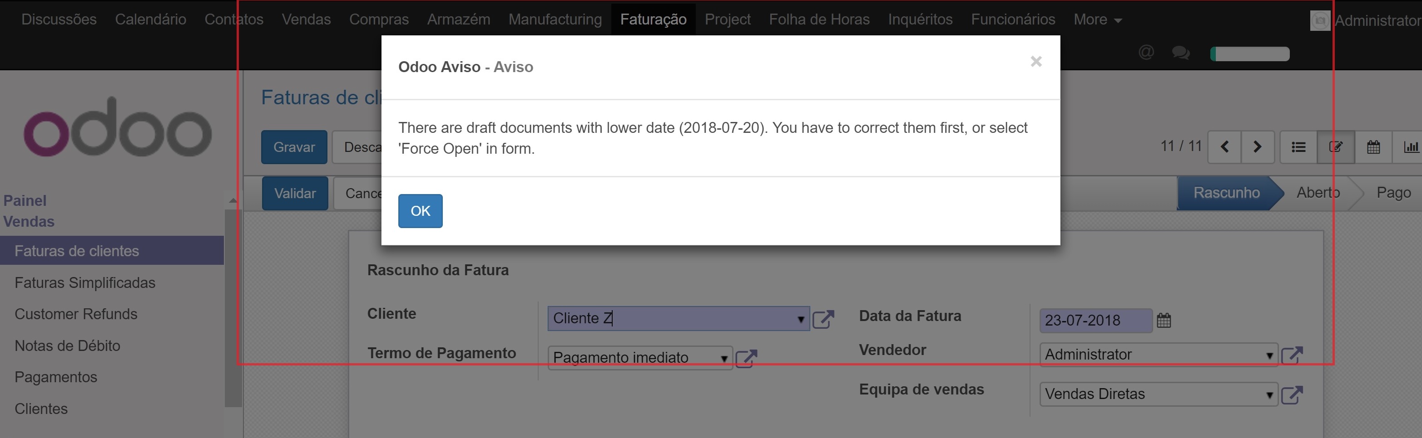Go to next invoice record
This screenshot has width=1422, height=438.
pos(1258,147)
